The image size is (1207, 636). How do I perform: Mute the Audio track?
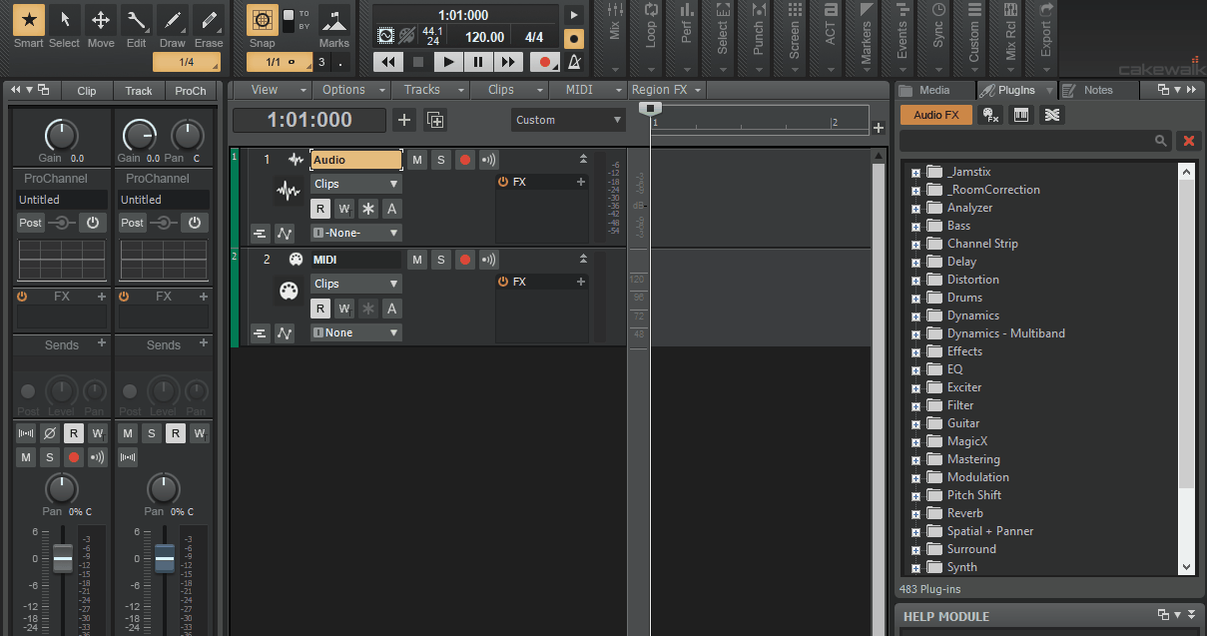(x=416, y=159)
